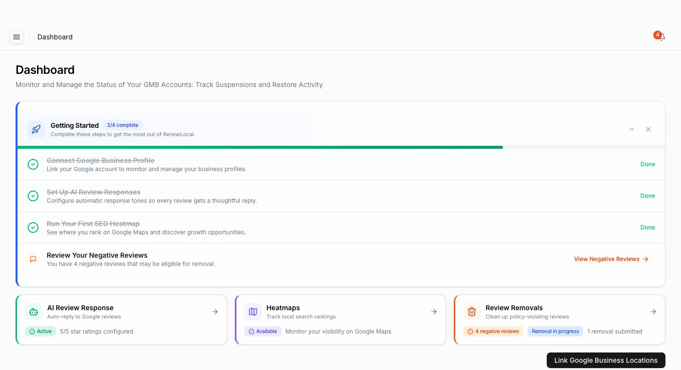
Task: Click the Review Removals trash icon
Action: click(472, 312)
